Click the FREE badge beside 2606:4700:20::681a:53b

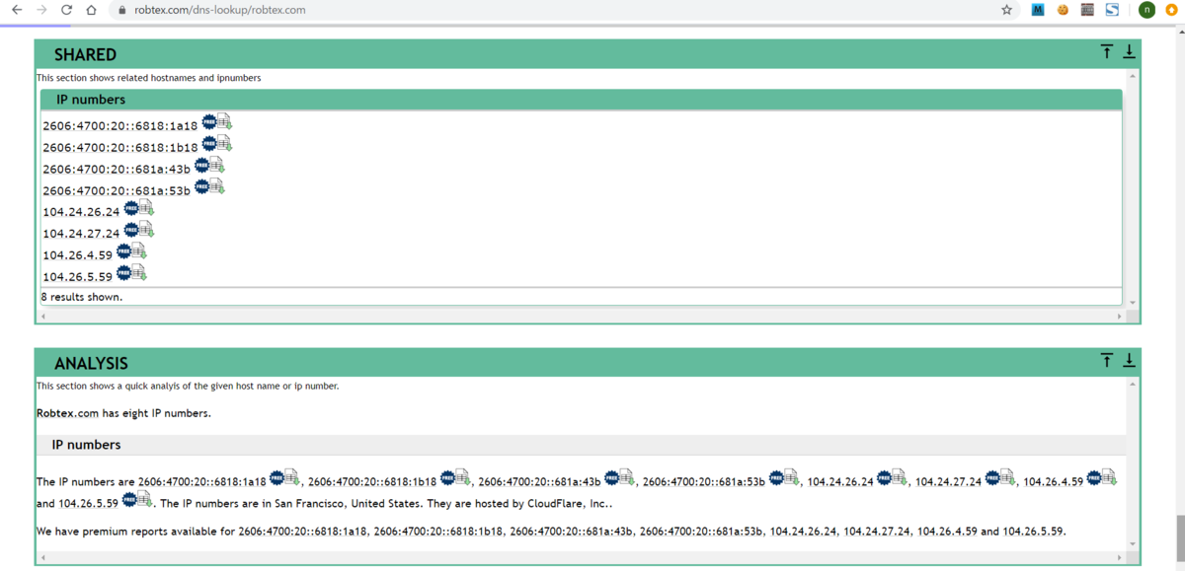click(x=202, y=185)
